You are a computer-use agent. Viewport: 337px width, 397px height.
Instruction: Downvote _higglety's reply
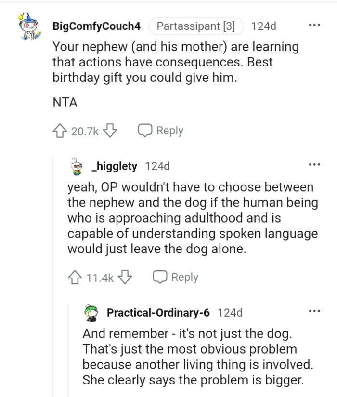tap(125, 277)
